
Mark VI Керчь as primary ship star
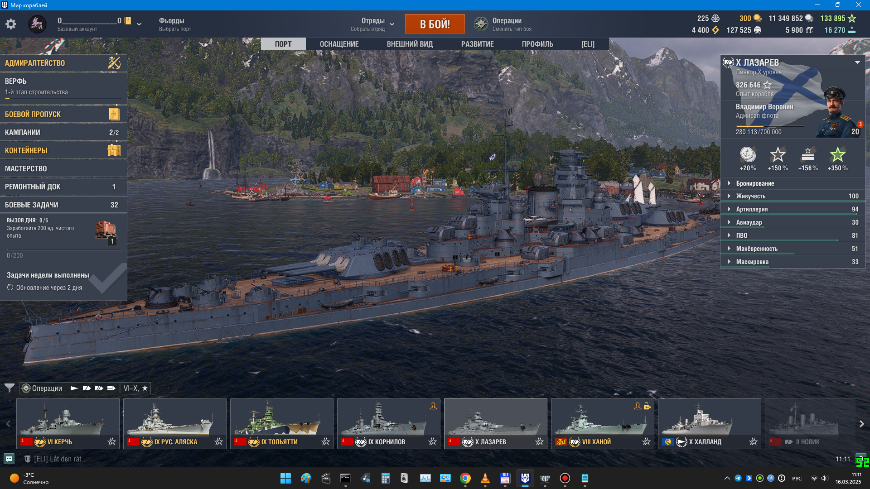pos(112,441)
